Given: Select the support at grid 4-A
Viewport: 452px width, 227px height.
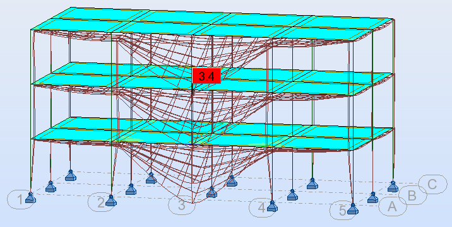Looking at the screenshot, I should 272,206.
